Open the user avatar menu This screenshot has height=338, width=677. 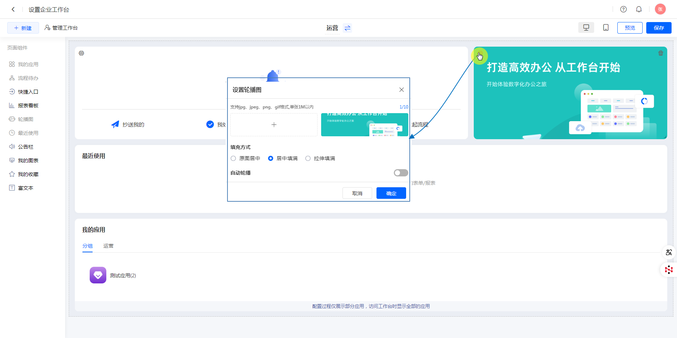660,9
